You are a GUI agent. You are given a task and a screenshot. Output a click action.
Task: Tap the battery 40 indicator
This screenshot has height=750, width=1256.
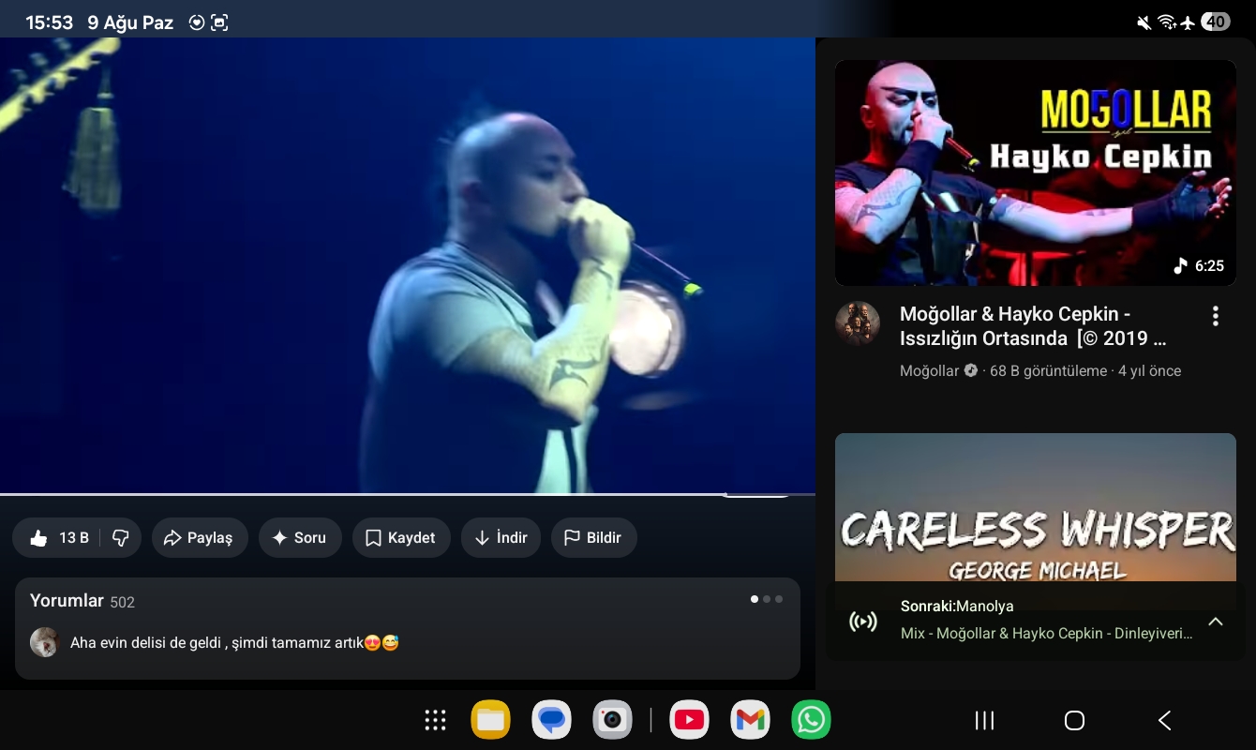pos(1216,22)
